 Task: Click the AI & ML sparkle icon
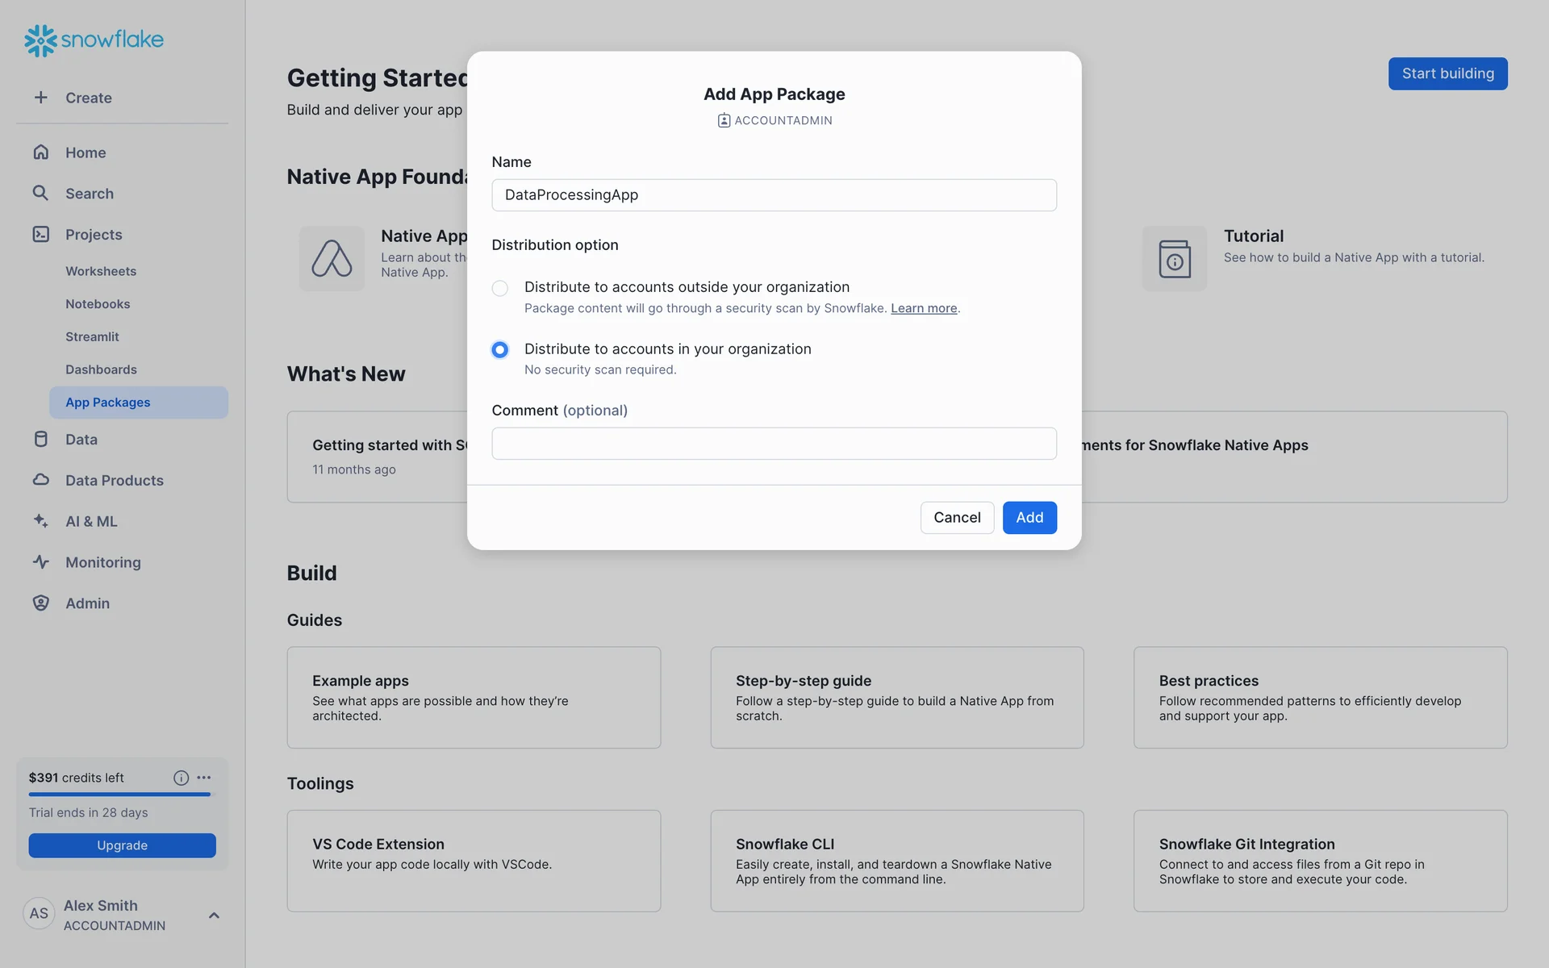coord(40,521)
